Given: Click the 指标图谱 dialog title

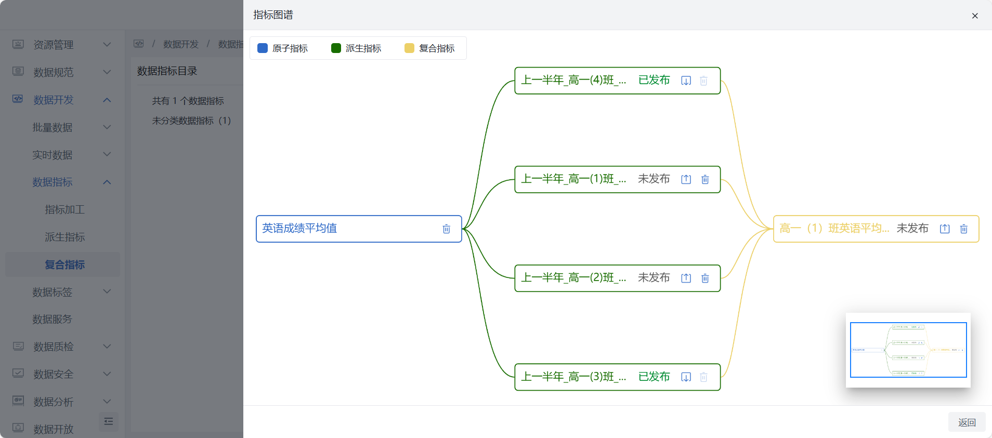Looking at the screenshot, I should (x=273, y=15).
